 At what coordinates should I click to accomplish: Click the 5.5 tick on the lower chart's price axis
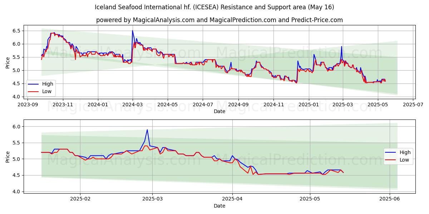coord(17,143)
